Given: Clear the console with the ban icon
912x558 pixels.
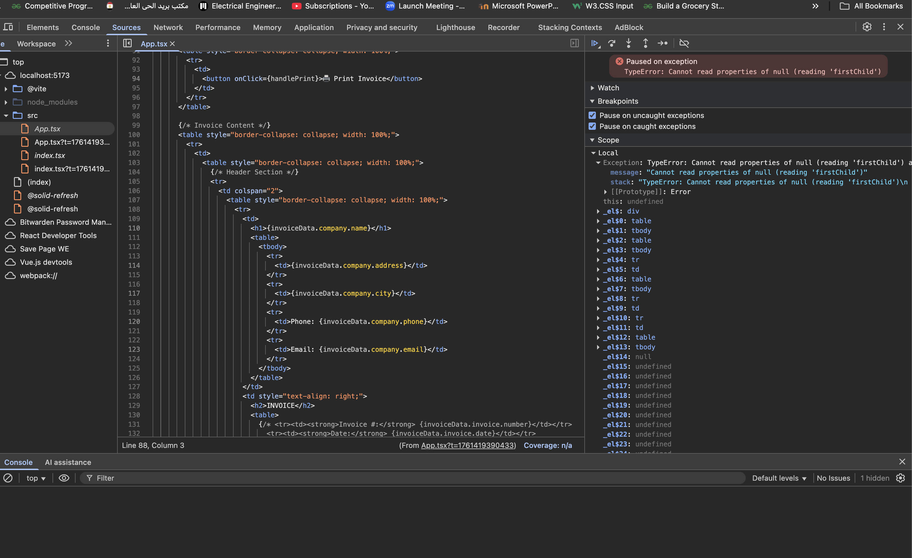Looking at the screenshot, I should click(x=8, y=478).
